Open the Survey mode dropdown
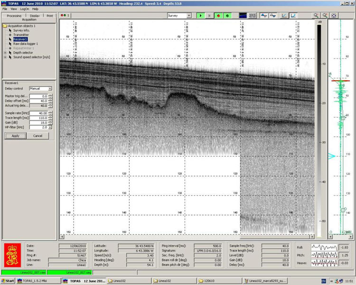 tap(189, 16)
